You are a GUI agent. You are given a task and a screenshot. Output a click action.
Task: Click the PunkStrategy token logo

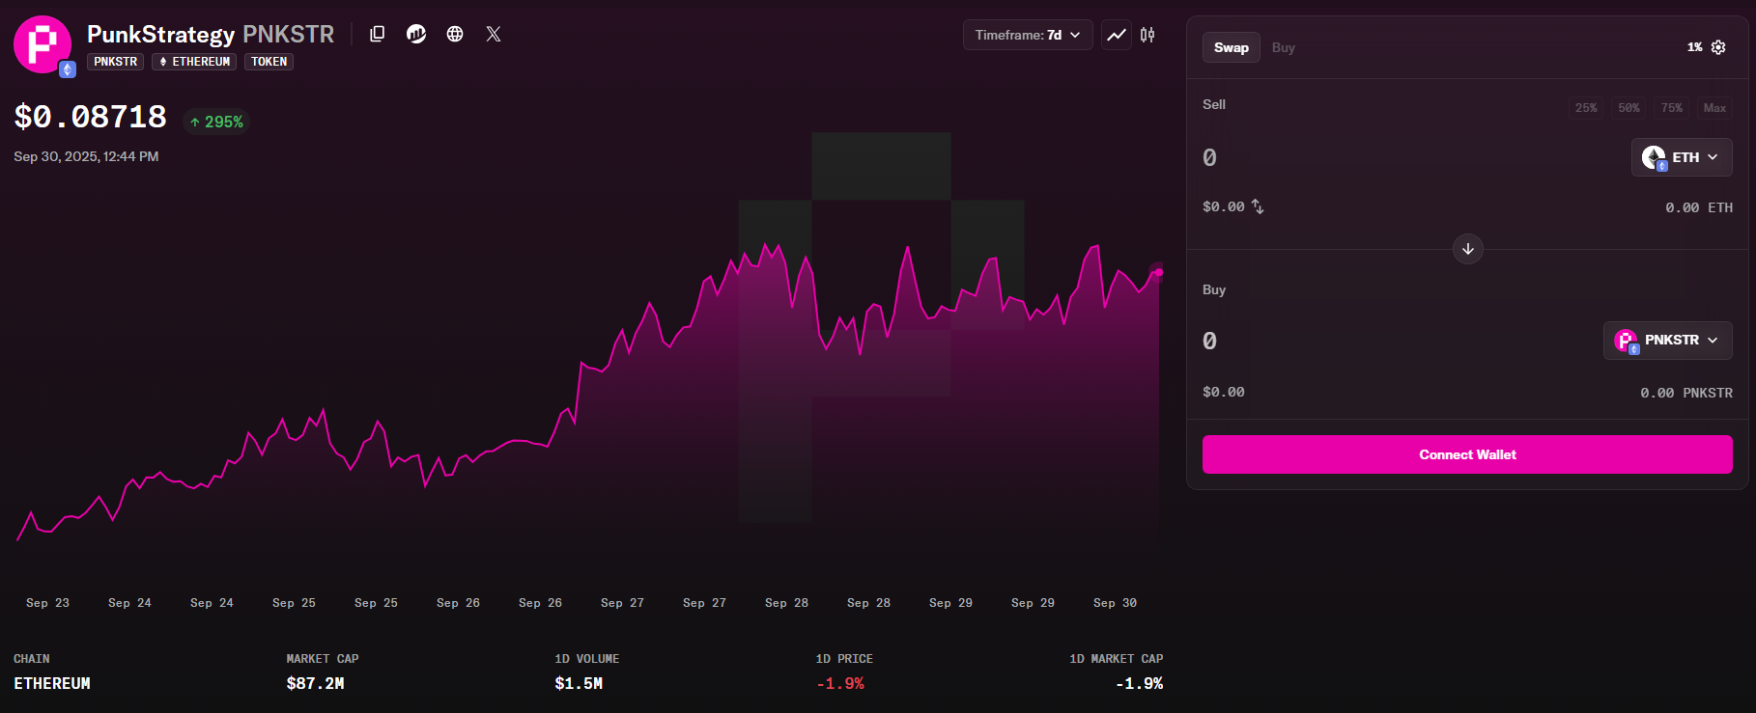click(x=42, y=44)
